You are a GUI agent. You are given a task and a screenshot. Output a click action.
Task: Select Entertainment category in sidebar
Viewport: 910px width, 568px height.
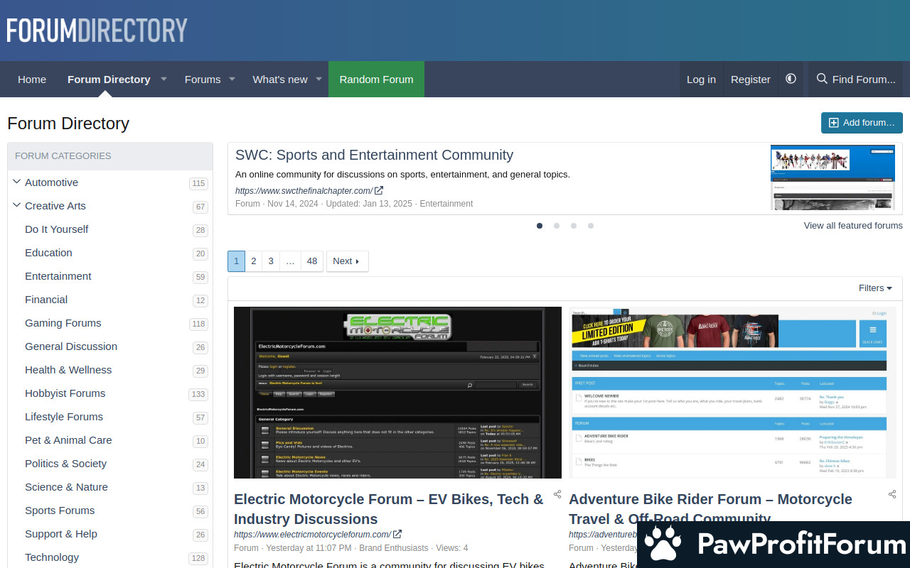pos(58,275)
